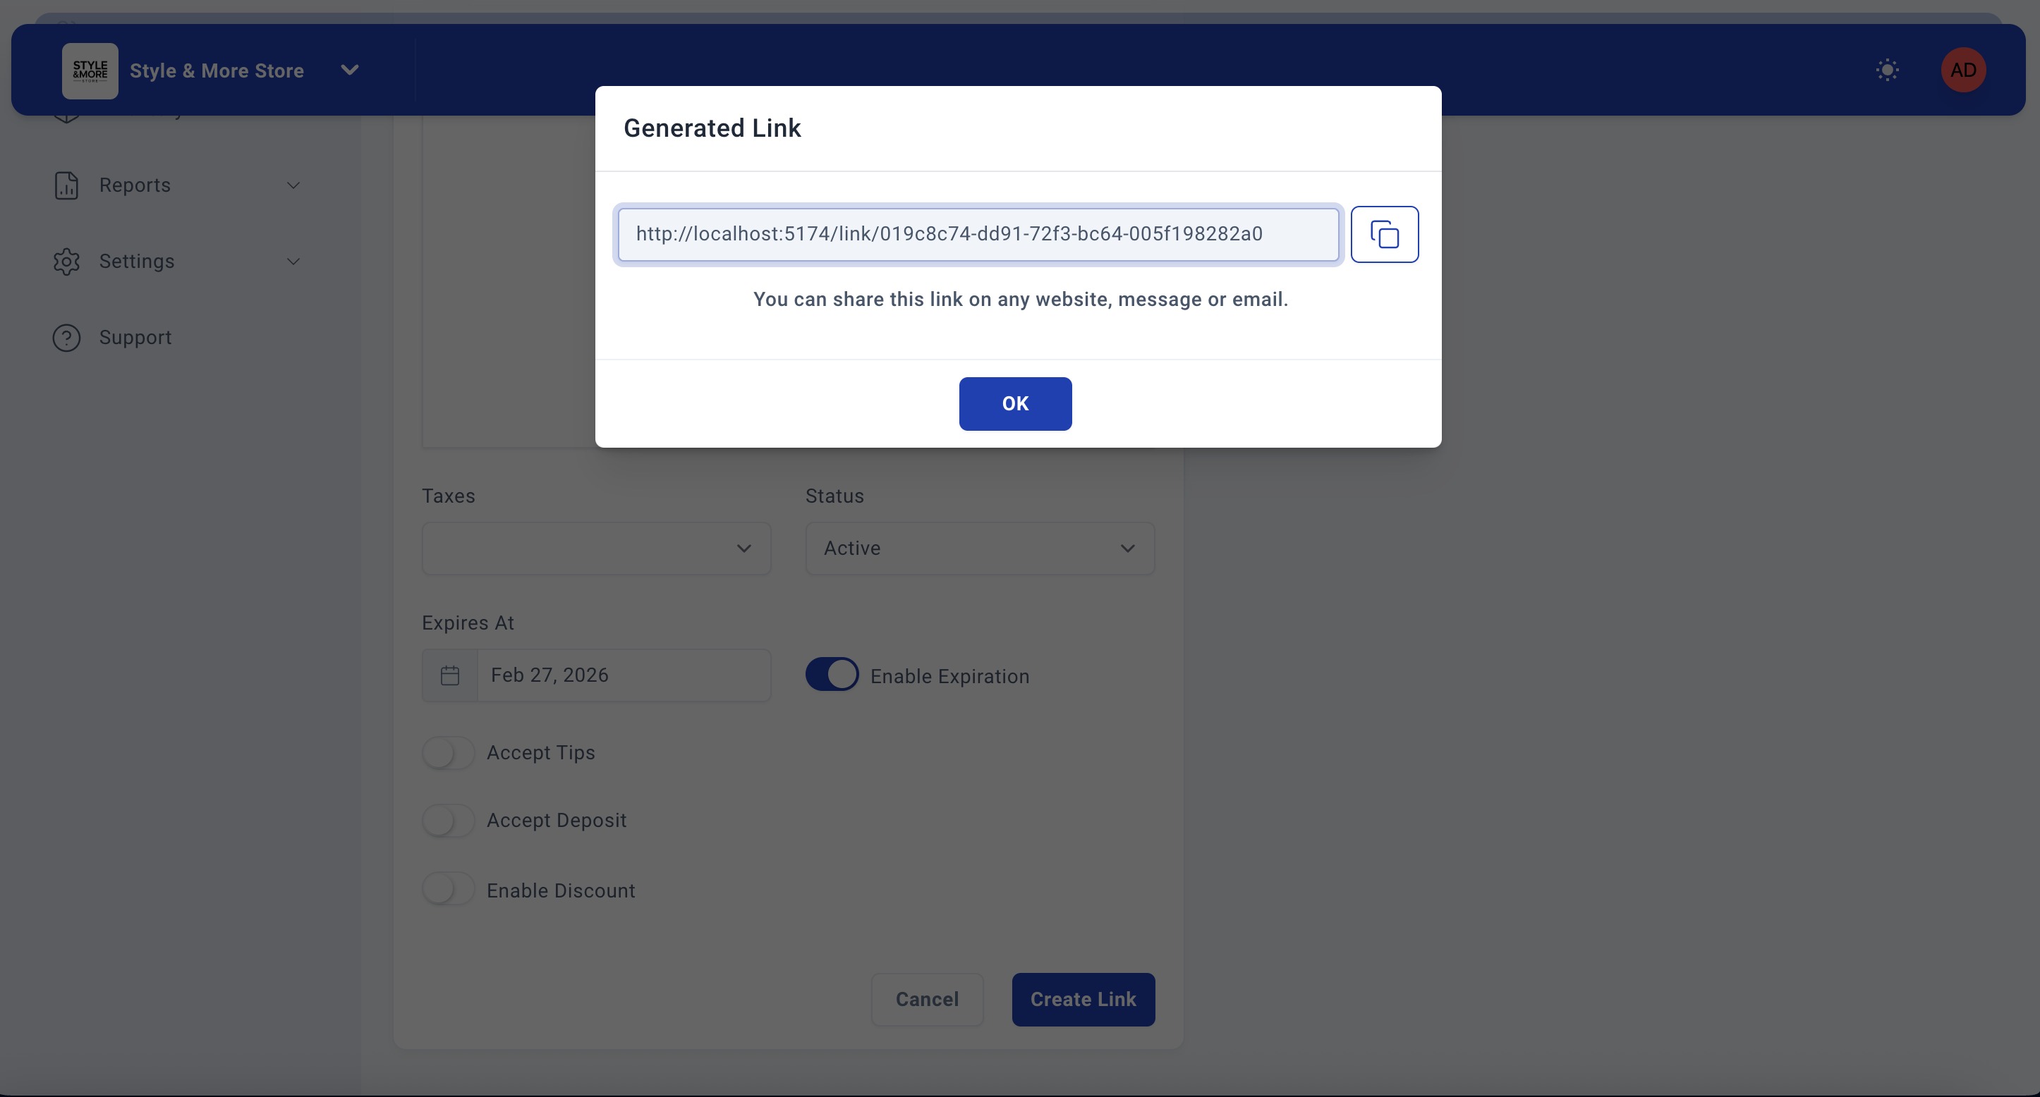
Task: Open the calendar icon for Expires At
Action: coord(450,675)
